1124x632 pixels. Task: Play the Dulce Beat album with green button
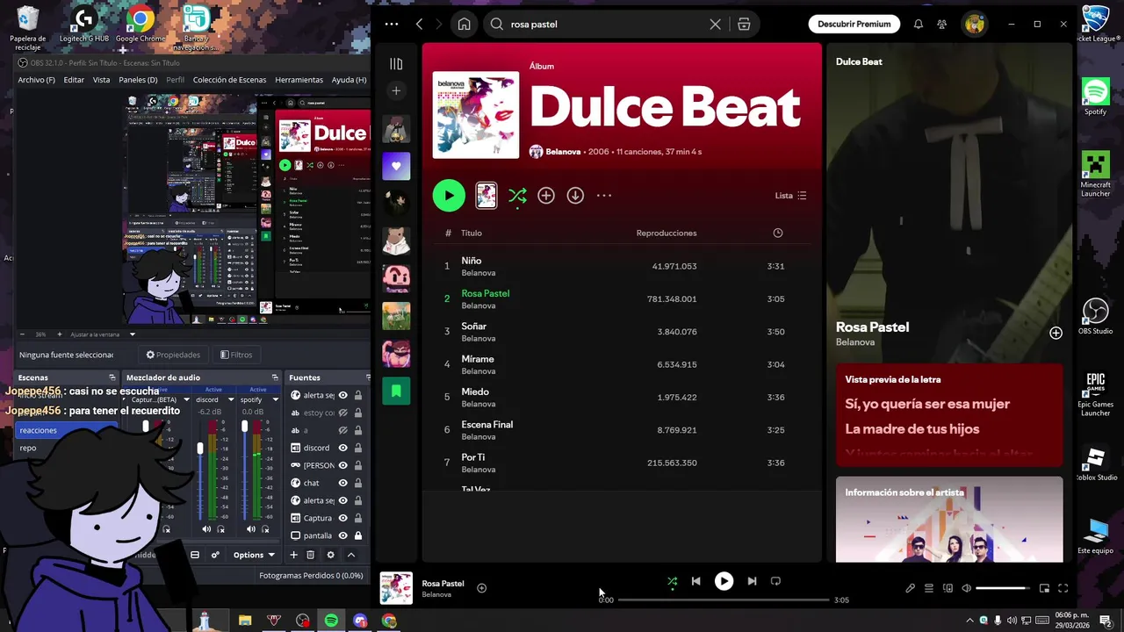449,196
